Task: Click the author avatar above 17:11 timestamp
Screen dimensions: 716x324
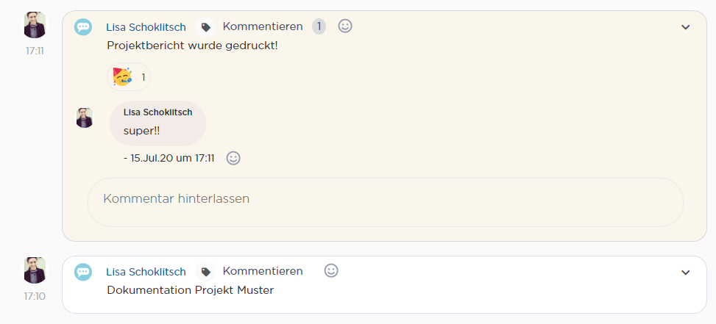Action: 35,25
